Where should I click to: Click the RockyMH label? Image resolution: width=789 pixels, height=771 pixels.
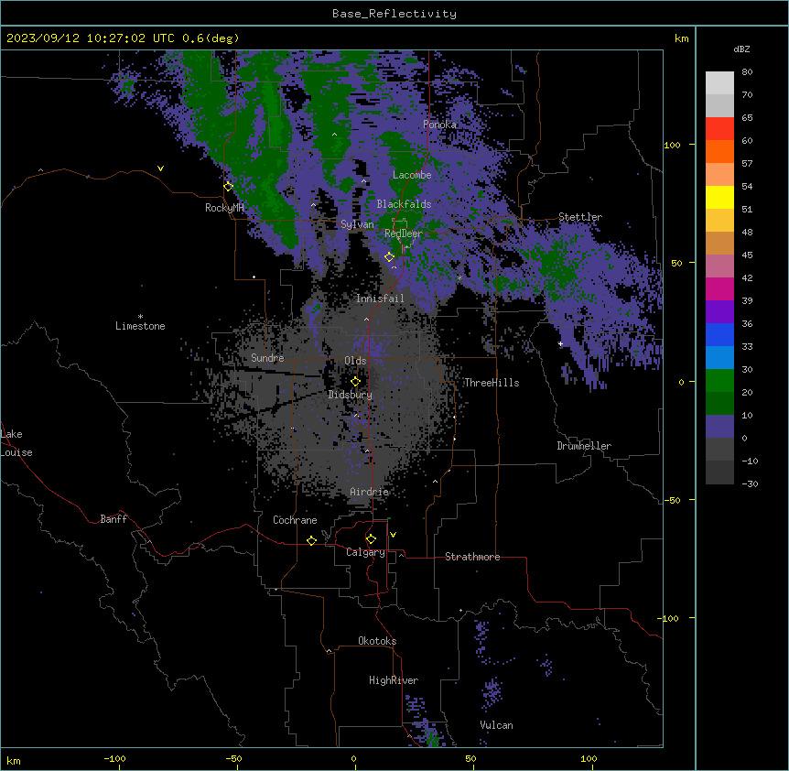tap(224, 208)
